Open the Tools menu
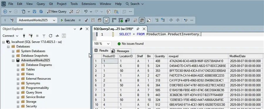The height and width of the screenshot is (109, 264). (74, 4)
